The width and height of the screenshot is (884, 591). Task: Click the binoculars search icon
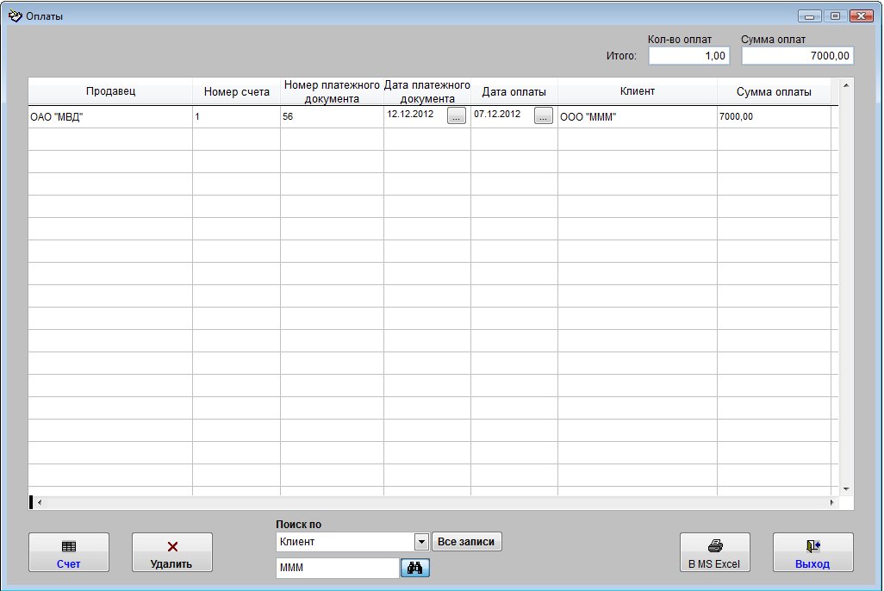click(x=415, y=568)
